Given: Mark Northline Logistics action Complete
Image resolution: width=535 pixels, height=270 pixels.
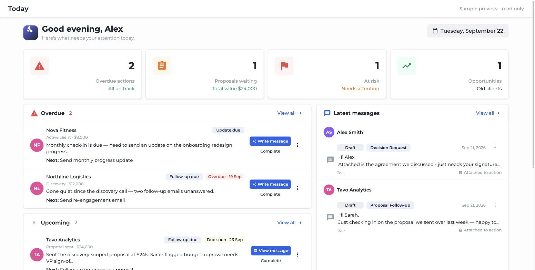Looking at the screenshot, I should 270,194.
